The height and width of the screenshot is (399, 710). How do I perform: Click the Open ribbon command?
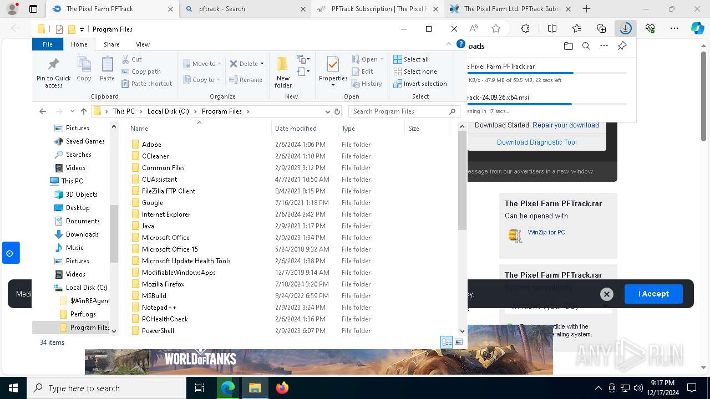point(368,59)
